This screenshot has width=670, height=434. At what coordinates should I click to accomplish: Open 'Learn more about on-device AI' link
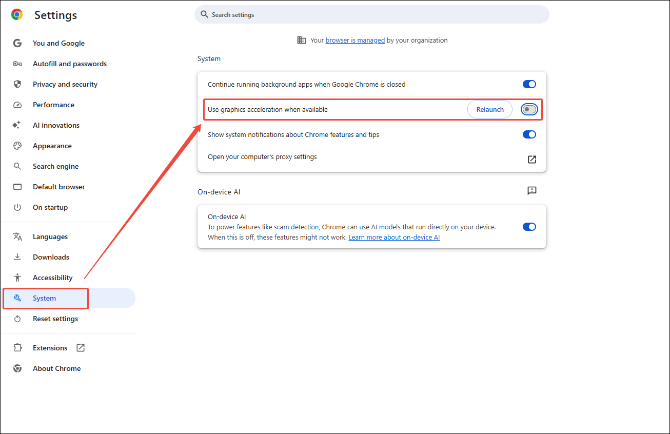(x=394, y=237)
